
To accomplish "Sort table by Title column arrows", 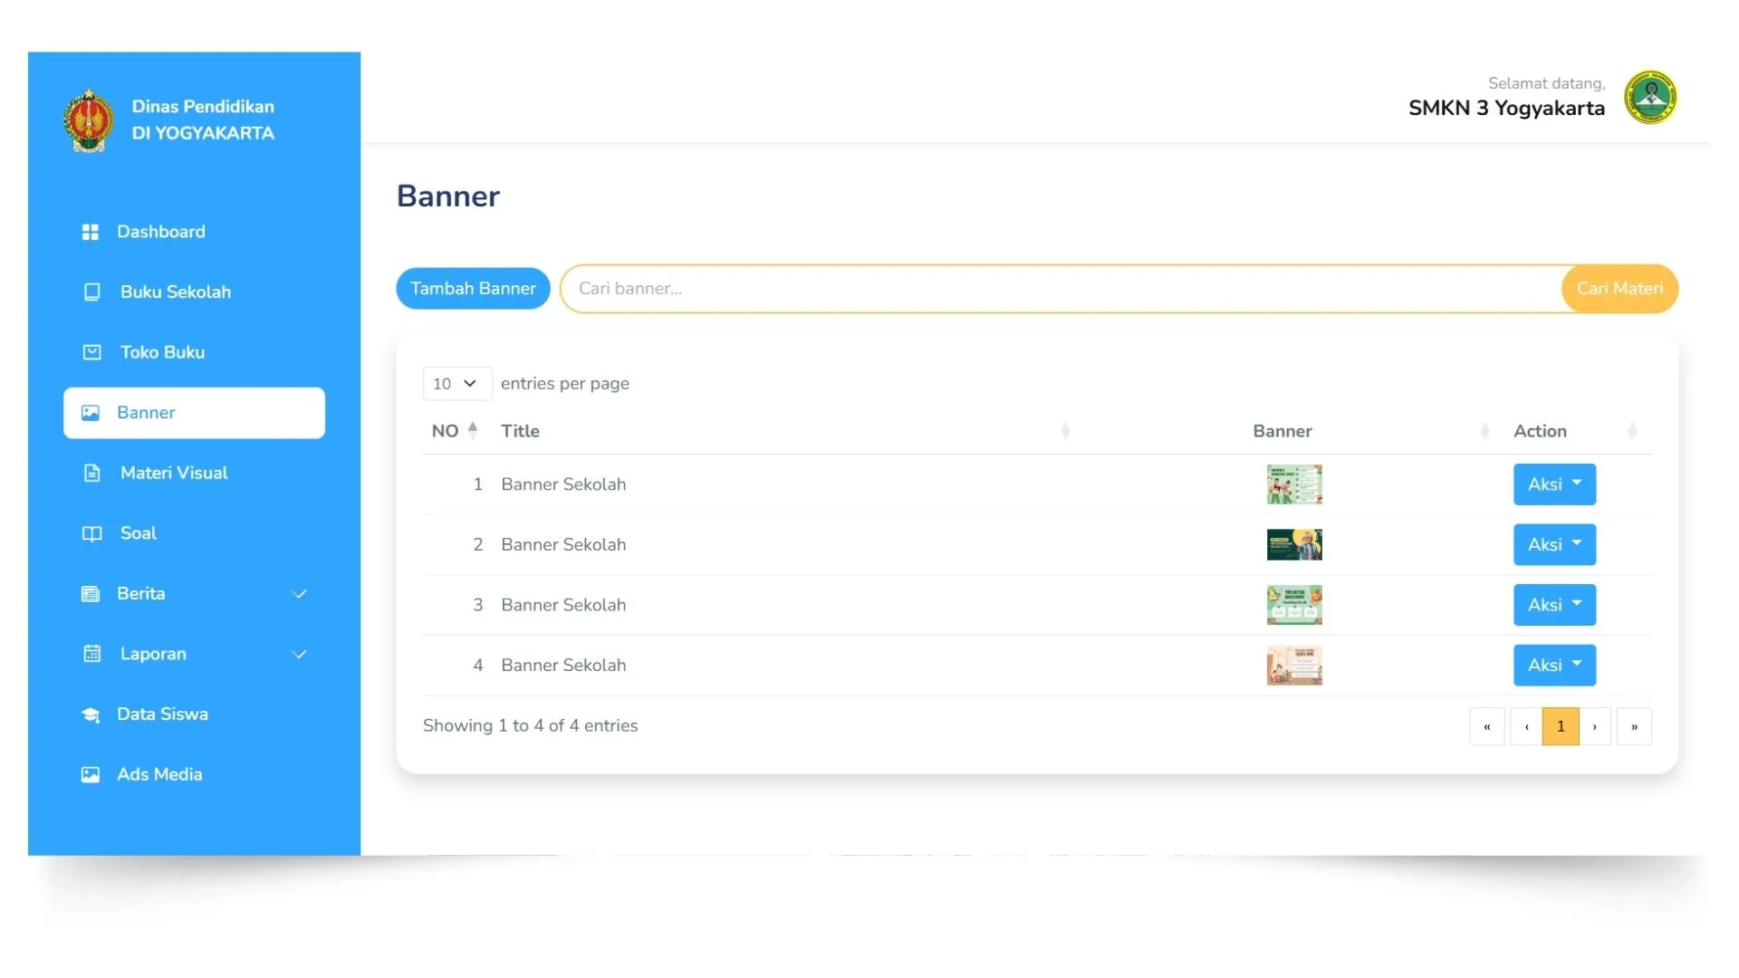I will (x=1065, y=431).
